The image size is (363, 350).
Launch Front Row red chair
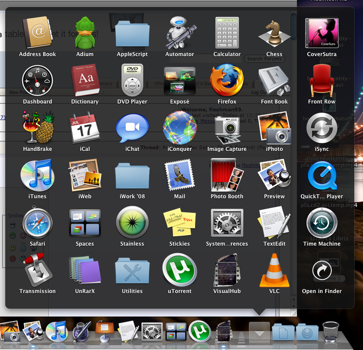pyautogui.click(x=322, y=80)
